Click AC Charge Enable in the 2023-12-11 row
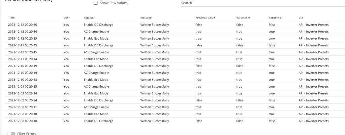The image size is (345, 135). 96,52
